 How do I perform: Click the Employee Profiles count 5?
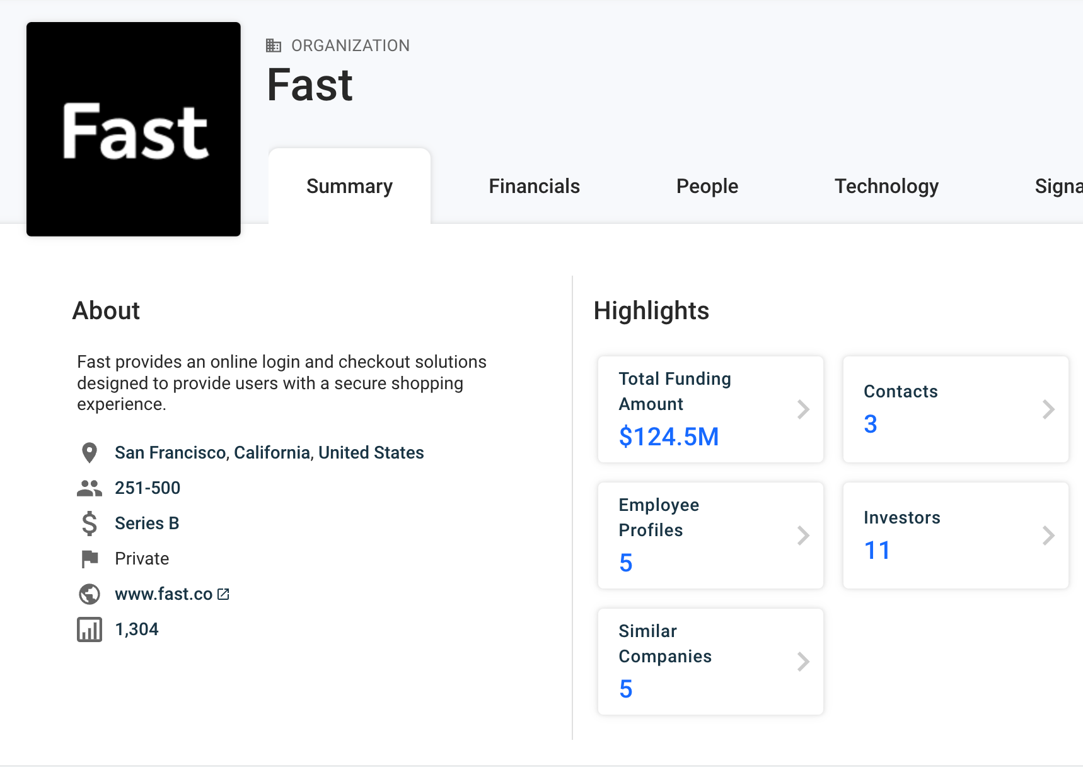coord(626,563)
